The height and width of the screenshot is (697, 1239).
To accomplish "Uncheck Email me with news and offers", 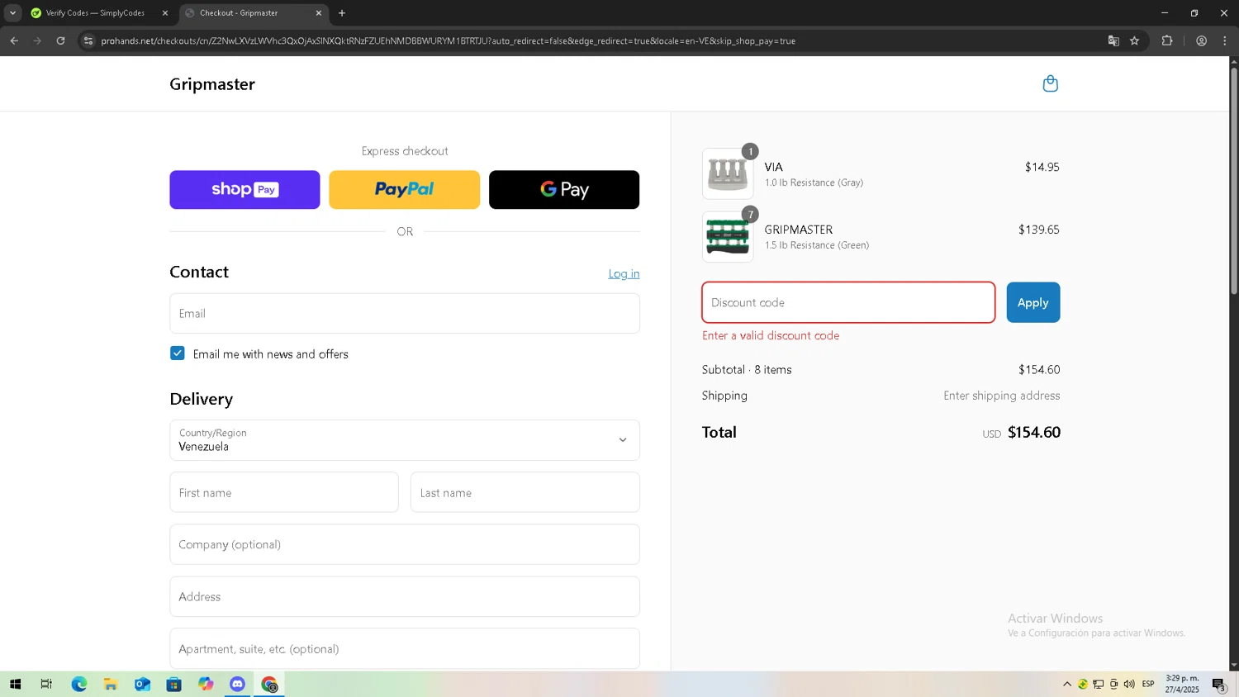I will tap(178, 353).
